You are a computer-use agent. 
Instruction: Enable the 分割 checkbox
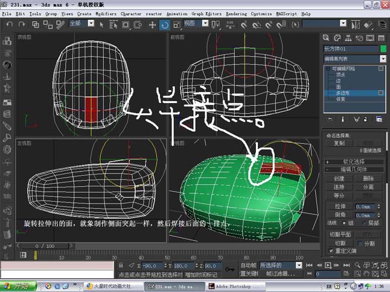click(359, 243)
